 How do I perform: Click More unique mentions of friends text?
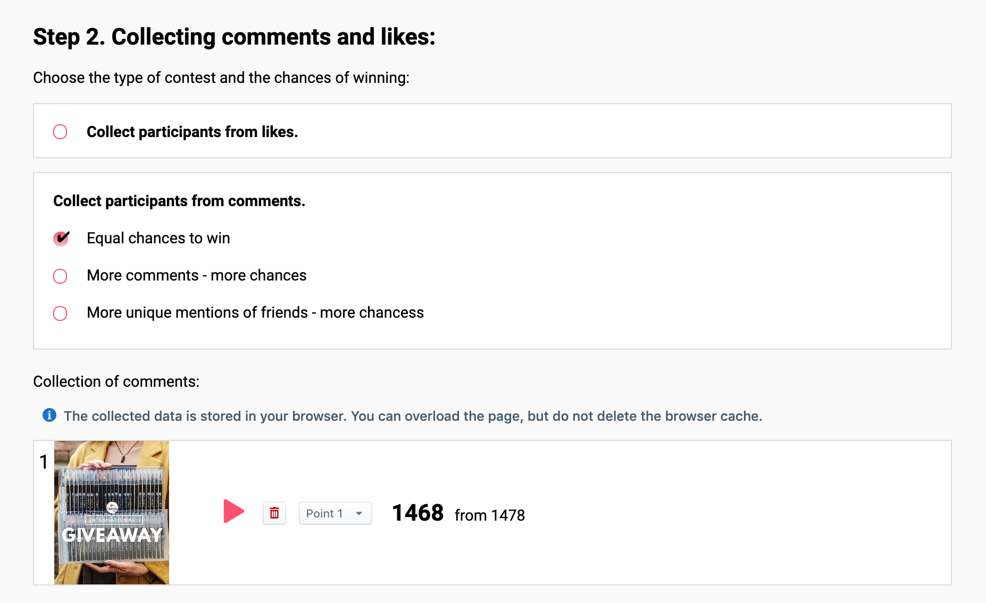[x=255, y=312]
